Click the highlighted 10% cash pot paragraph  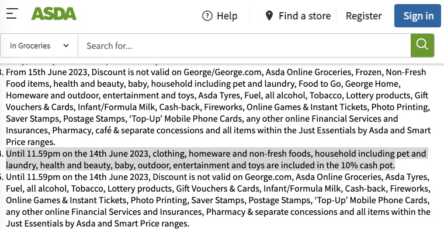[x=217, y=159]
